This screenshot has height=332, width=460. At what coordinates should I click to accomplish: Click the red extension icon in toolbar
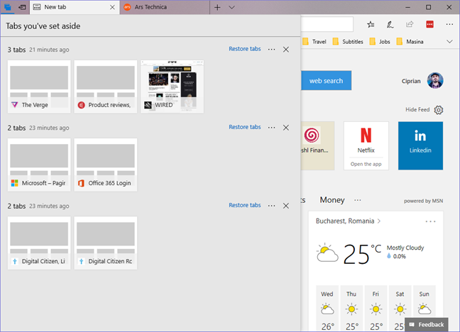[429, 24]
